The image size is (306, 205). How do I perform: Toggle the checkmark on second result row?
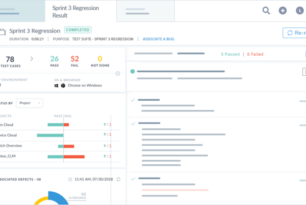tap(133, 100)
